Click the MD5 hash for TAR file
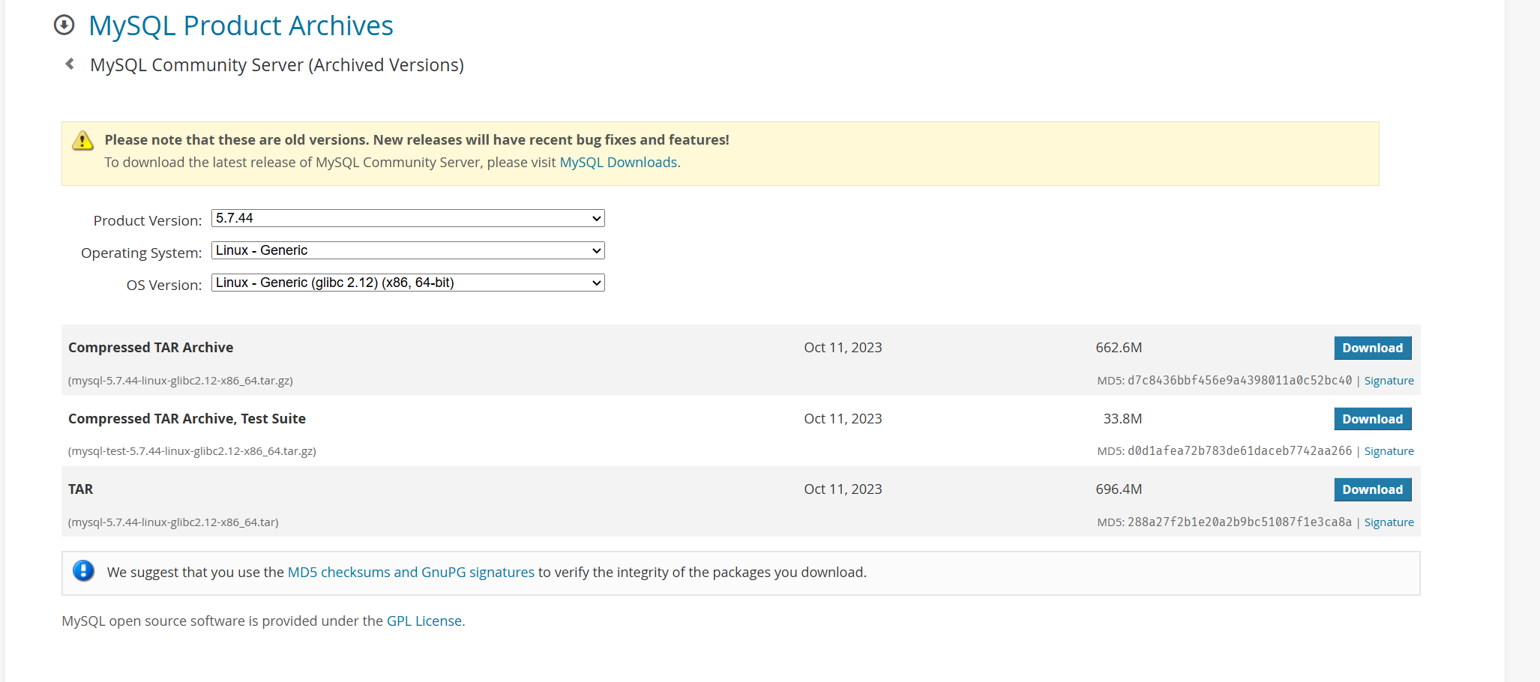1540x682 pixels. [1239, 522]
